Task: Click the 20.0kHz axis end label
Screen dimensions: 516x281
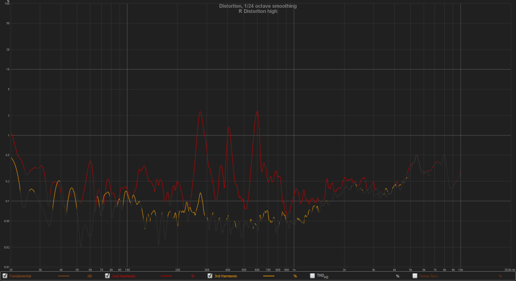Action: coord(509,270)
